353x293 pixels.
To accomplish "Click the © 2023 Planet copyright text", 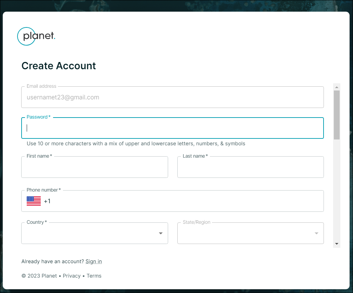I will pos(39,276).
